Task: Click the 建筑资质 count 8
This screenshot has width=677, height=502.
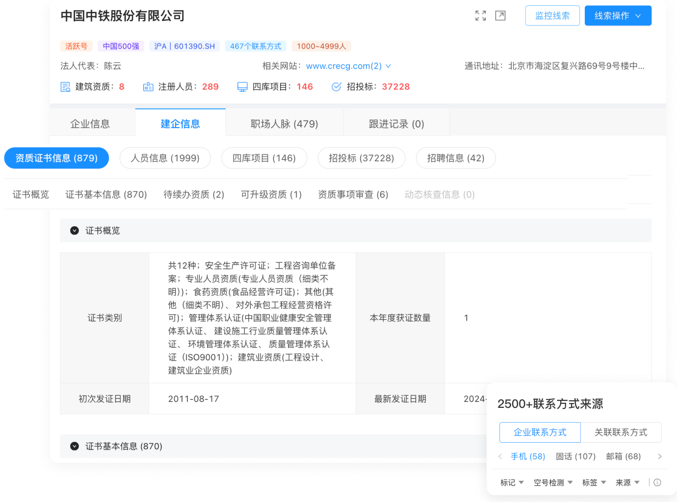Action: (x=122, y=87)
